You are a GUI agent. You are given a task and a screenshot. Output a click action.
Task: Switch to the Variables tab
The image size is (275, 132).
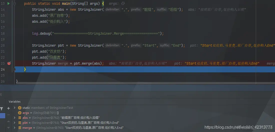pyautogui.click(x=14, y=102)
